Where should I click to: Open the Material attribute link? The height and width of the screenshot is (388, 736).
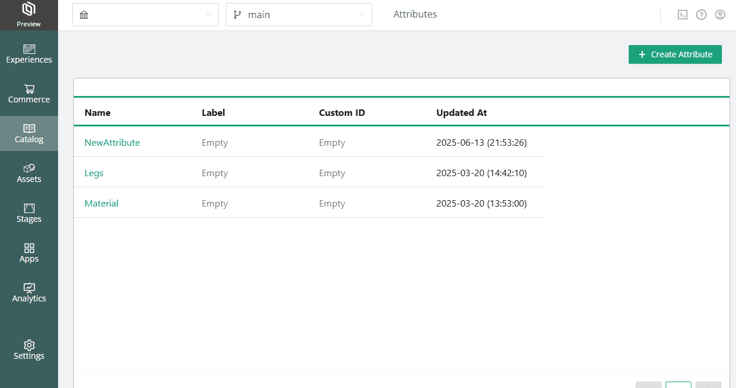coord(101,203)
